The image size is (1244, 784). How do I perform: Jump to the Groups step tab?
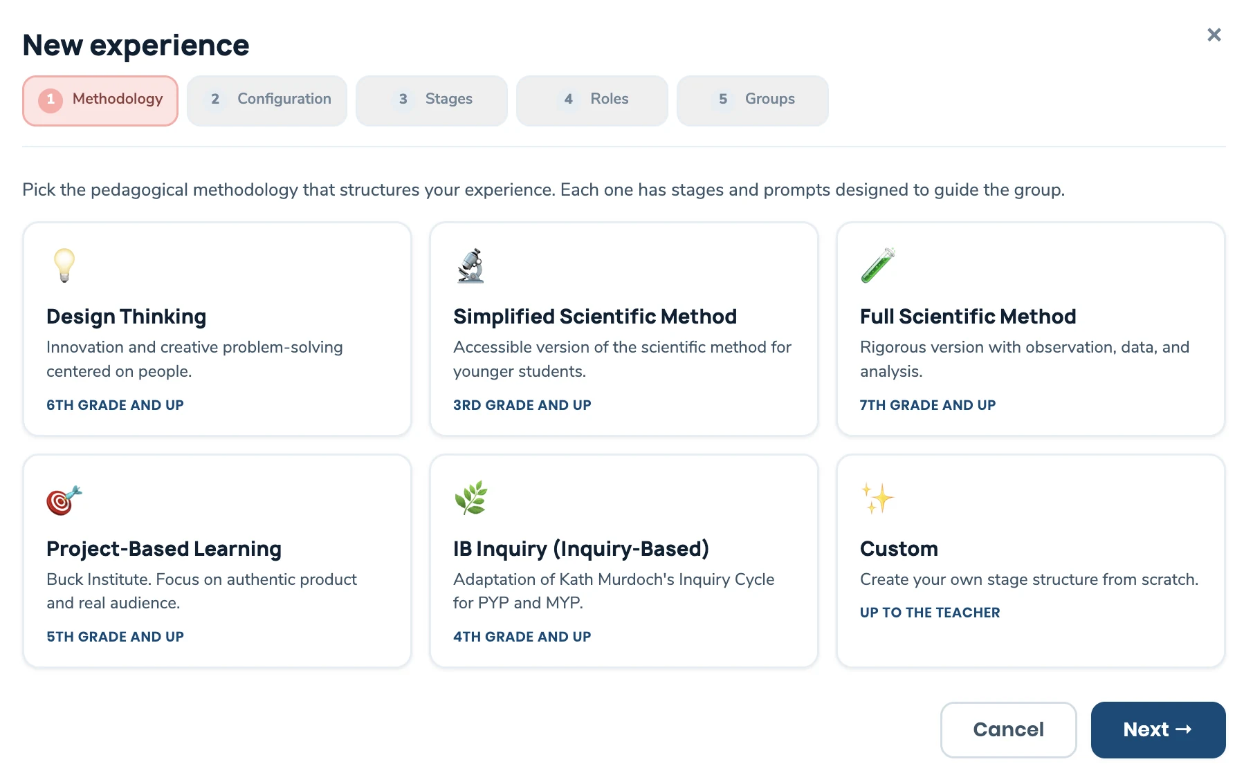[753, 100]
